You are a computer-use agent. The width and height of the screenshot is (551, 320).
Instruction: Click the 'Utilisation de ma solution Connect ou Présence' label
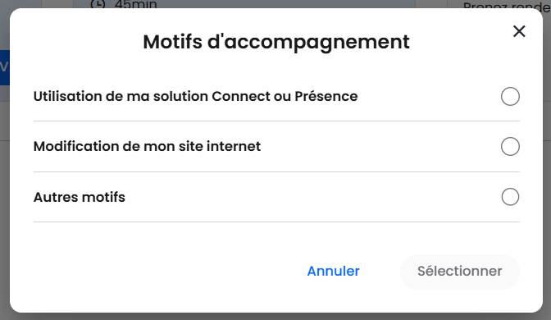[195, 96]
